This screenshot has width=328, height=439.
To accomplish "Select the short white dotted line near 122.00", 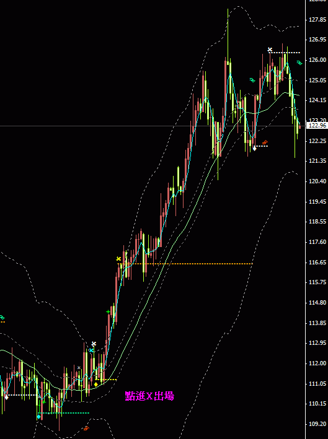I will pyautogui.click(x=261, y=146).
